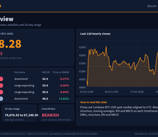Click the -0.27% EMA50 value

[64, 79]
